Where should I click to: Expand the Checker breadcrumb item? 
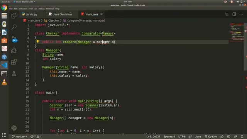pyautogui.click(x=54, y=20)
